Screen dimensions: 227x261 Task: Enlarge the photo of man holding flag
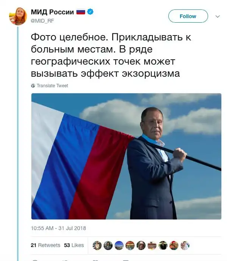coord(126,156)
